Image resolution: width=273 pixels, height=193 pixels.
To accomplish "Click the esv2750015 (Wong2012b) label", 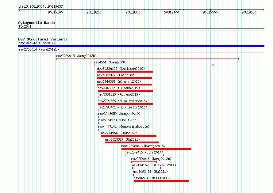I will pos(76,56).
